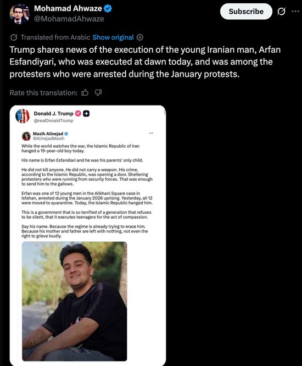Click Mohamad Ahwaze's profile avatar

click(20, 14)
